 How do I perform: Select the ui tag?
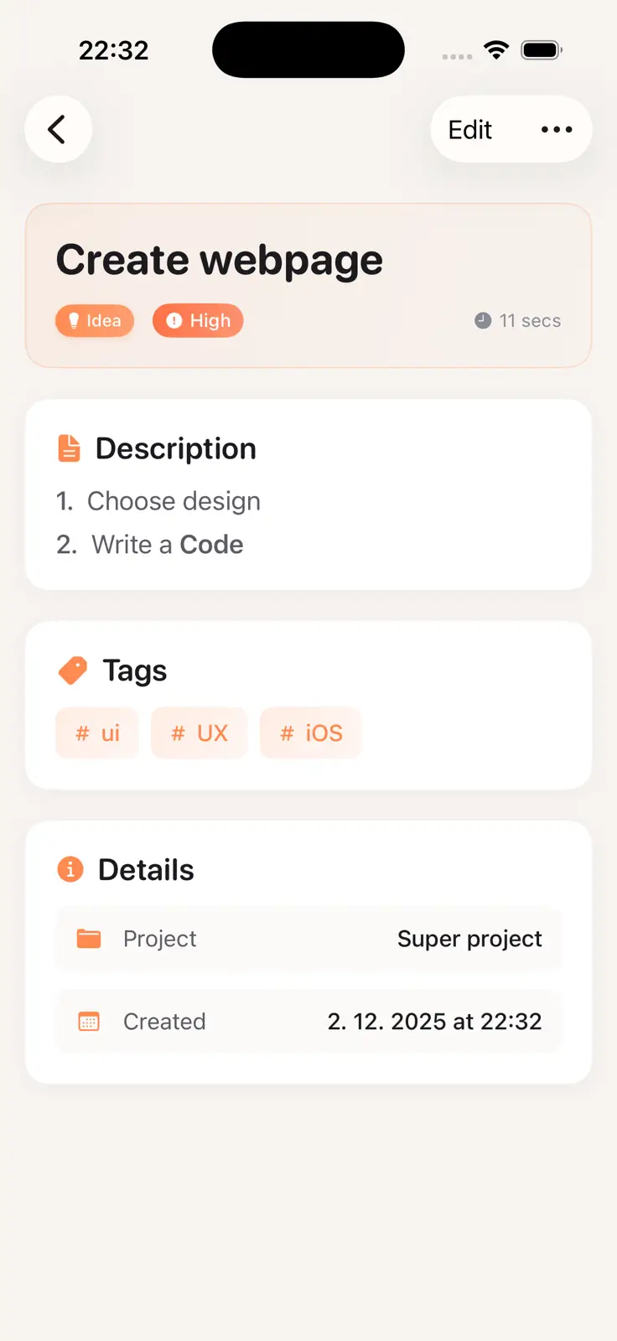click(96, 733)
